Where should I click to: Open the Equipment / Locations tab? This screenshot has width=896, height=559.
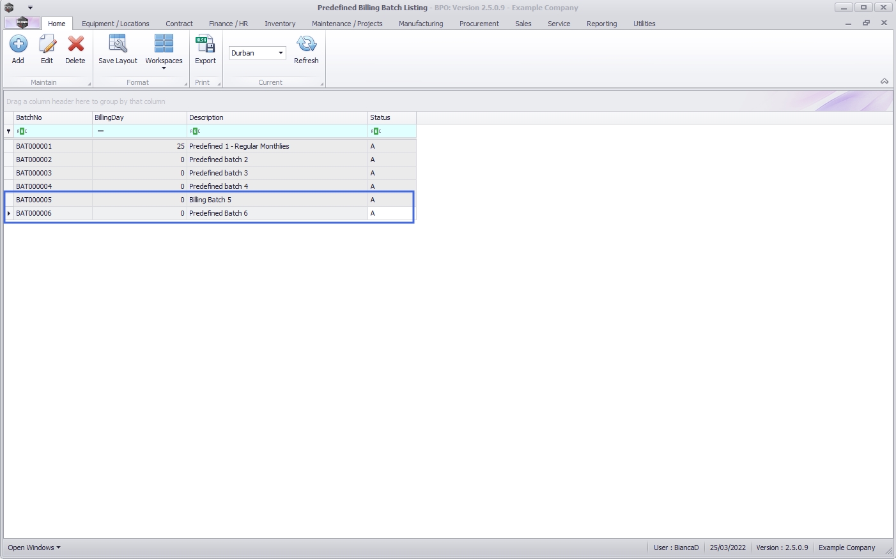tap(116, 24)
